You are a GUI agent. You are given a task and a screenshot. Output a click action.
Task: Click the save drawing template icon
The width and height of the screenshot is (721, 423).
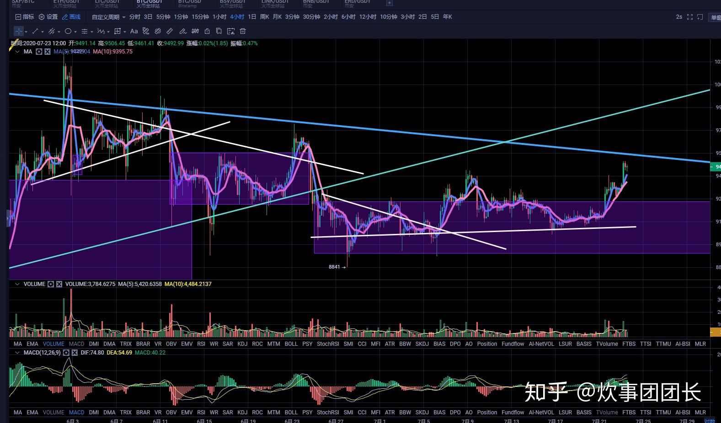(231, 31)
